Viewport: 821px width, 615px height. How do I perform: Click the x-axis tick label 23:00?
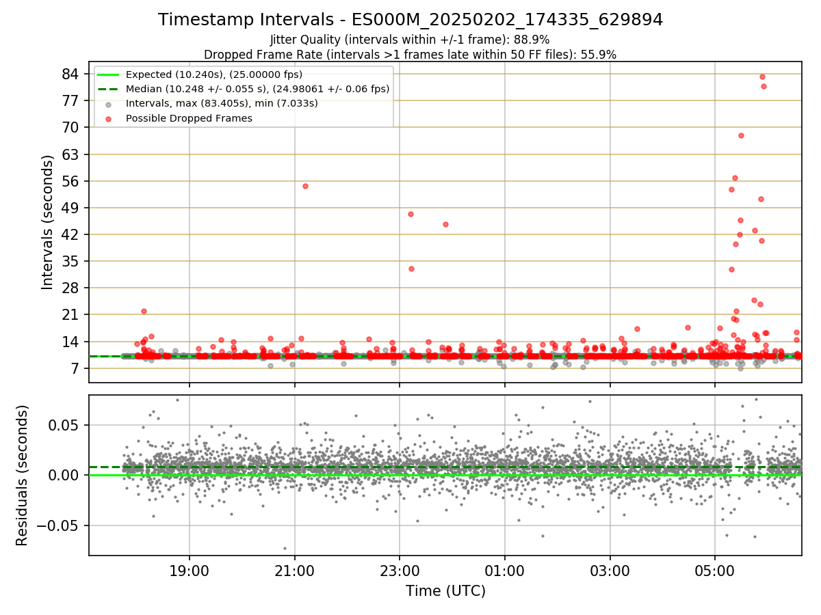point(400,571)
